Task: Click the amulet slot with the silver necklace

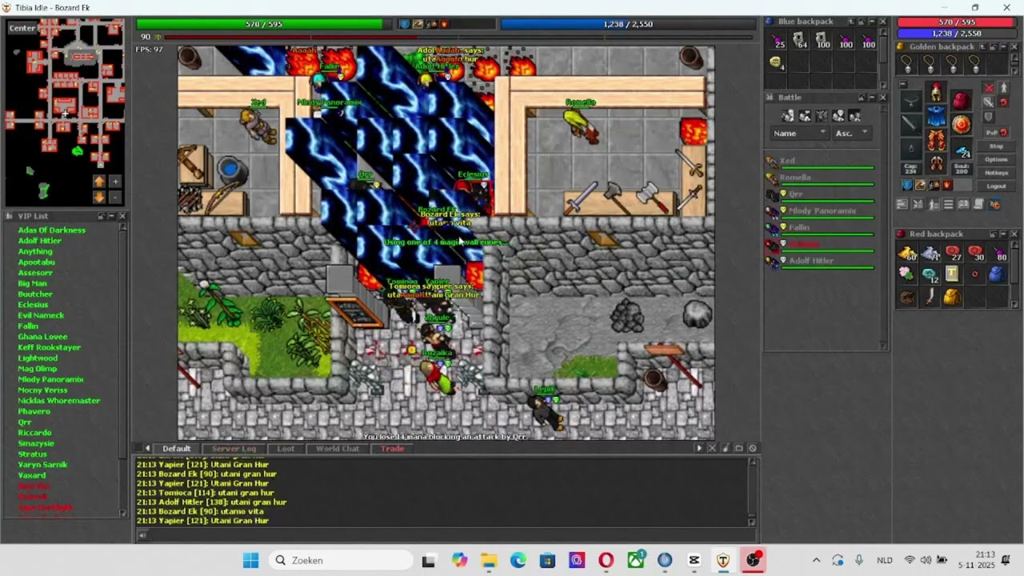Action: coord(911,102)
